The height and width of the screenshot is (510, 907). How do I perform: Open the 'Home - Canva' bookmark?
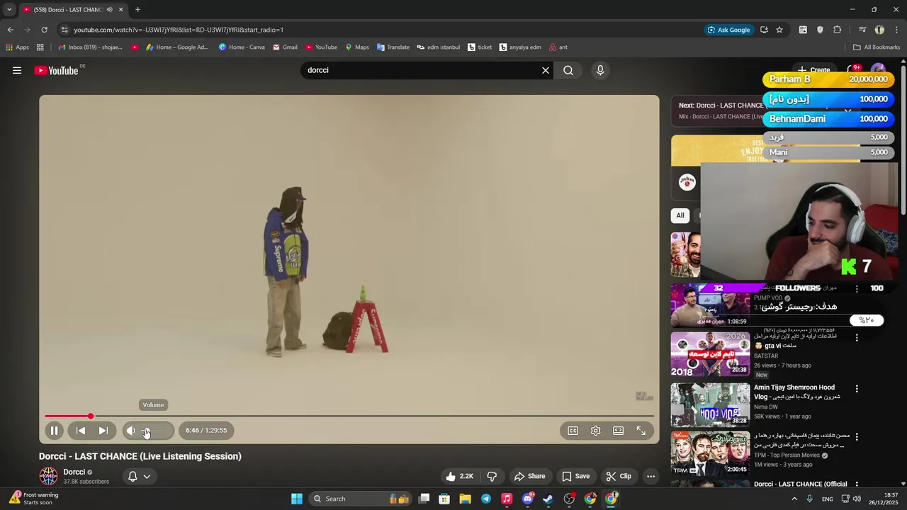pos(242,47)
